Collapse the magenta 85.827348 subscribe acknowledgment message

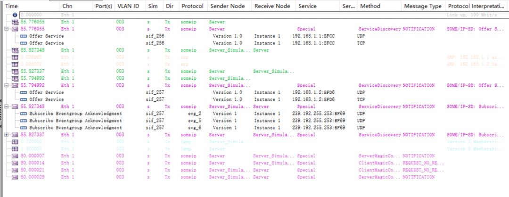[7, 107]
